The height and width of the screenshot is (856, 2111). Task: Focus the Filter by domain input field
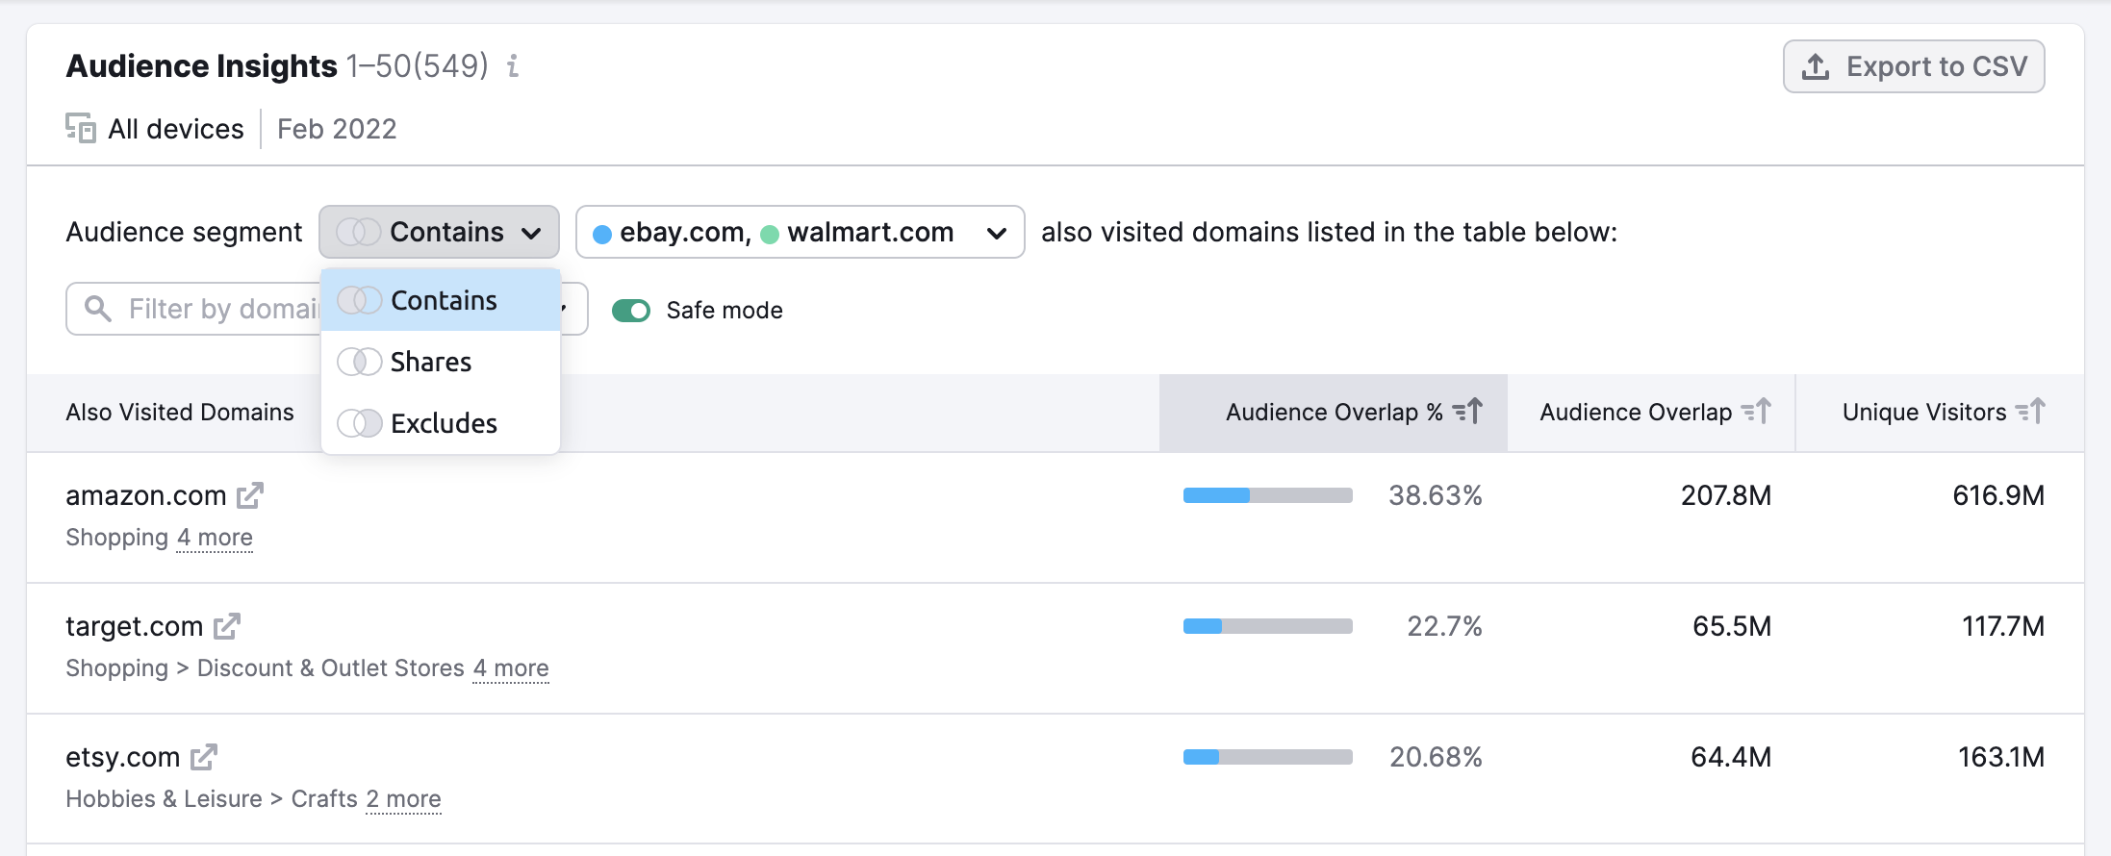pos(221,309)
